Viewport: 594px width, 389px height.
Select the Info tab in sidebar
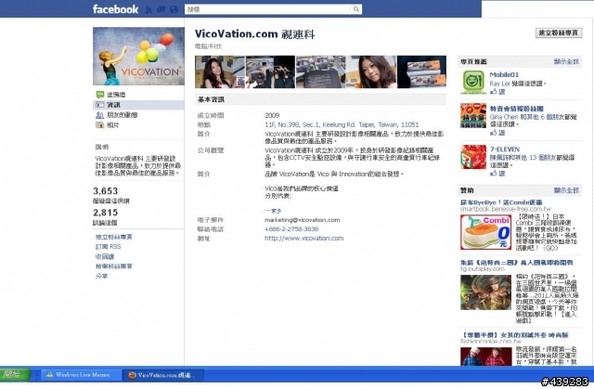click(138, 105)
